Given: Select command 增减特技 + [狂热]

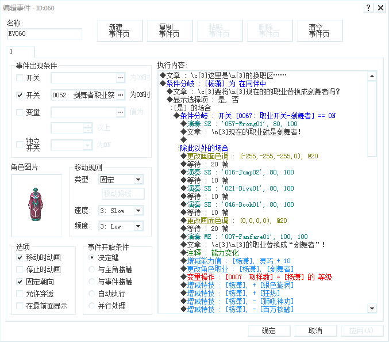Looking at the screenshot, I should 230,293.
